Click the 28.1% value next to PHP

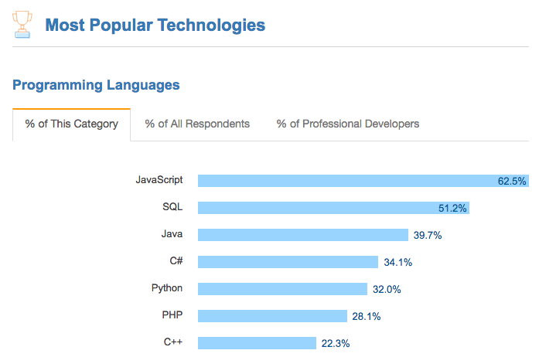tap(367, 316)
